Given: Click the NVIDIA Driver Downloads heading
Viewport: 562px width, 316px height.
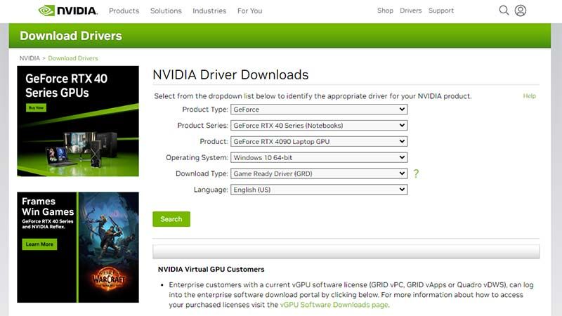Looking at the screenshot, I should (230, 74).
